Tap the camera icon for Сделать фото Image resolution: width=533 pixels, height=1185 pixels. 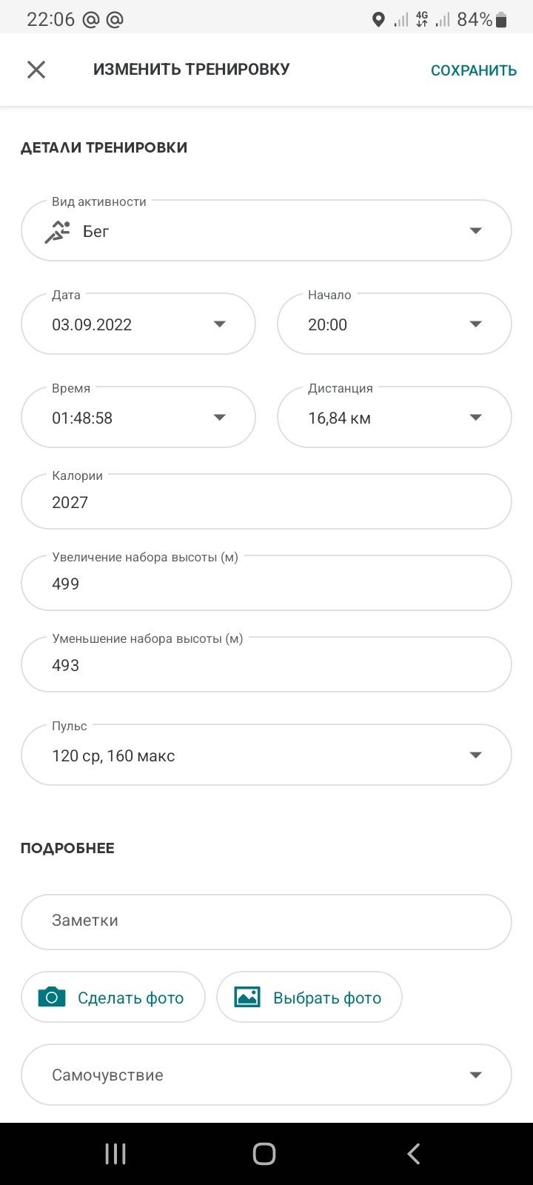[52, 997]
